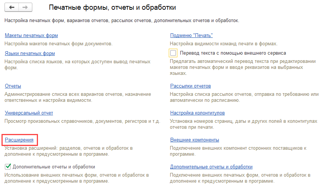Image resolution: width=330 pixels, height=189 pixels.
Task: Open the Подменю "Печать" link
Action: pos(191,36)
